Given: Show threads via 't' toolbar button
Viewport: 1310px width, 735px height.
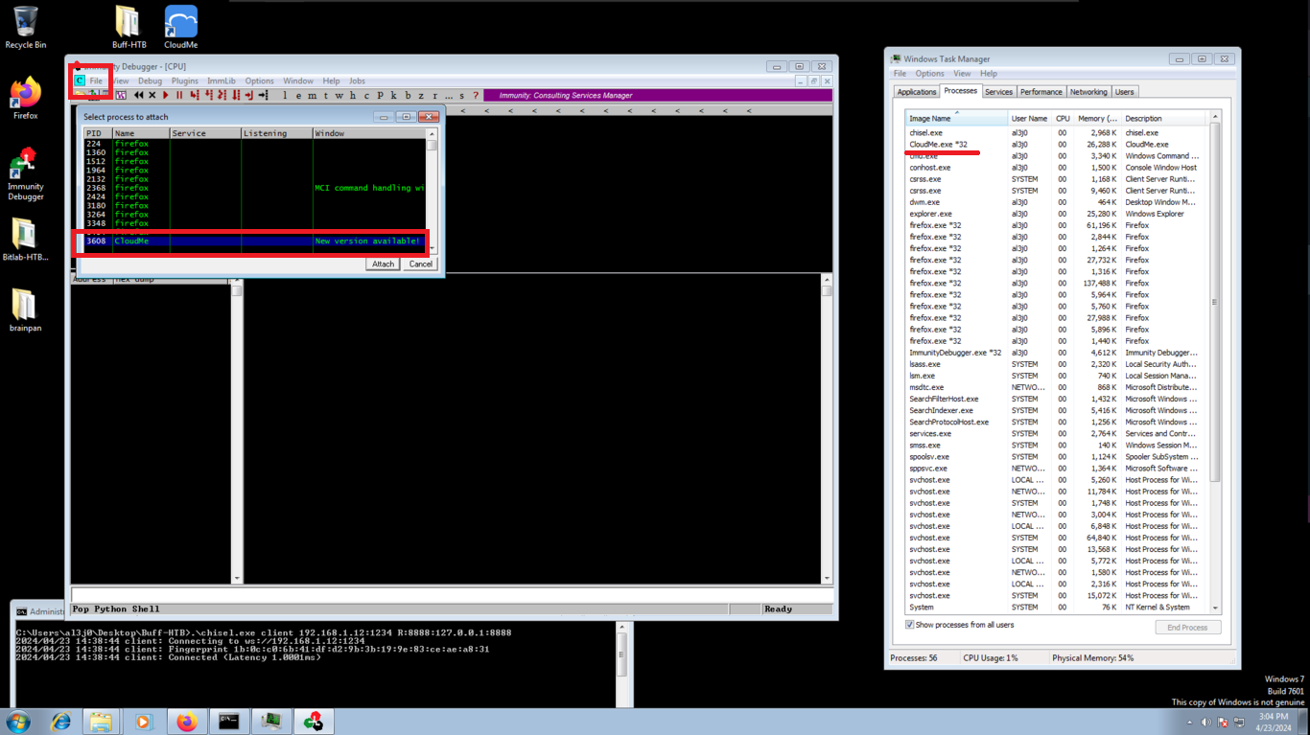Looking at the screenshot, I should (x=325, y=95).
